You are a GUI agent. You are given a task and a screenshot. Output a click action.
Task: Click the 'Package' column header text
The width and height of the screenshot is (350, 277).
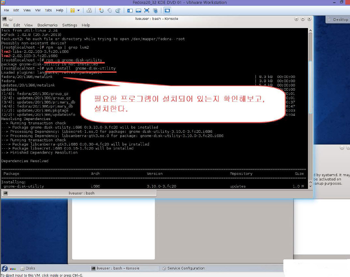(11, 174)
